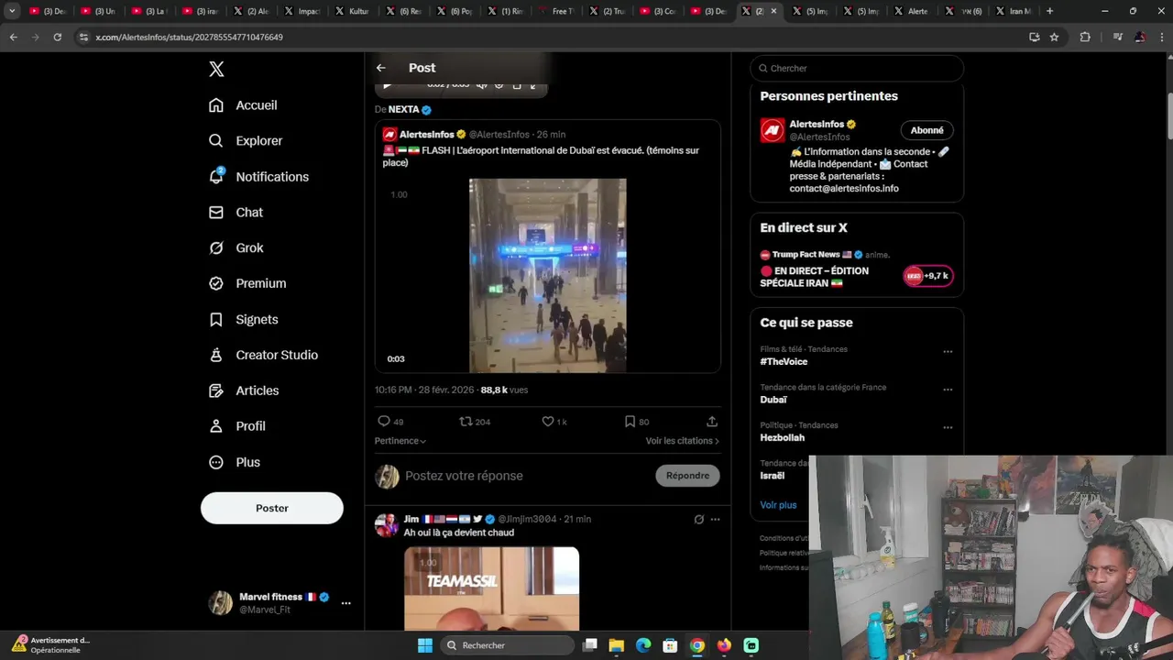Open the tab search dropdown arrow

(x=12, y=11)
